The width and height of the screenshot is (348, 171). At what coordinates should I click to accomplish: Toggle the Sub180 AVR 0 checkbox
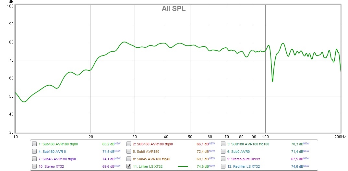point(34,152)
